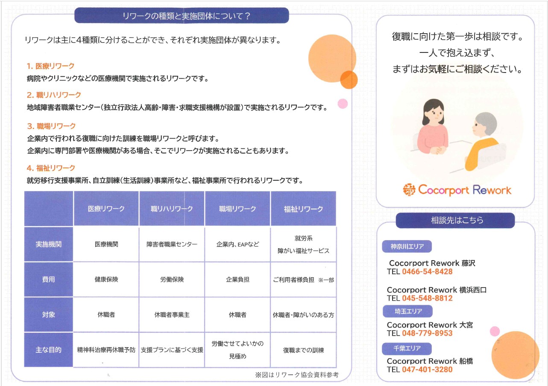Click the cell 復職までの訓練
The height and width of the screenshot is (386, 548).
point(303,350)
